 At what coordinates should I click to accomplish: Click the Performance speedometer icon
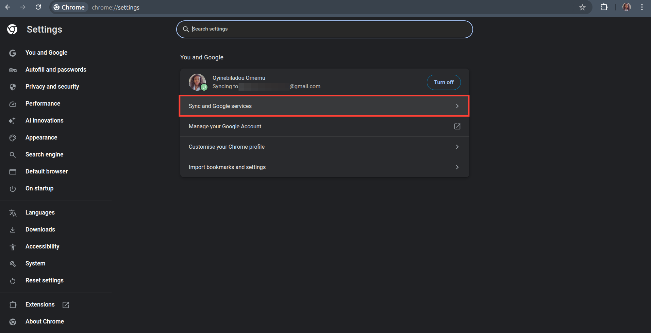click(x=13, y=104)
